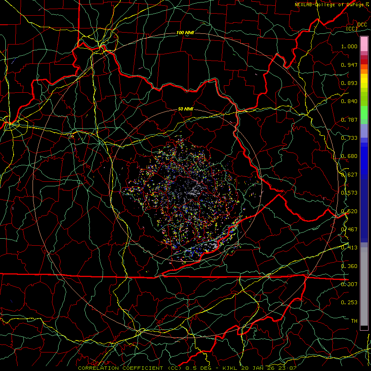Click the 0.307 scale value
Screen dimensions: 371x371
tap(349, 284)
